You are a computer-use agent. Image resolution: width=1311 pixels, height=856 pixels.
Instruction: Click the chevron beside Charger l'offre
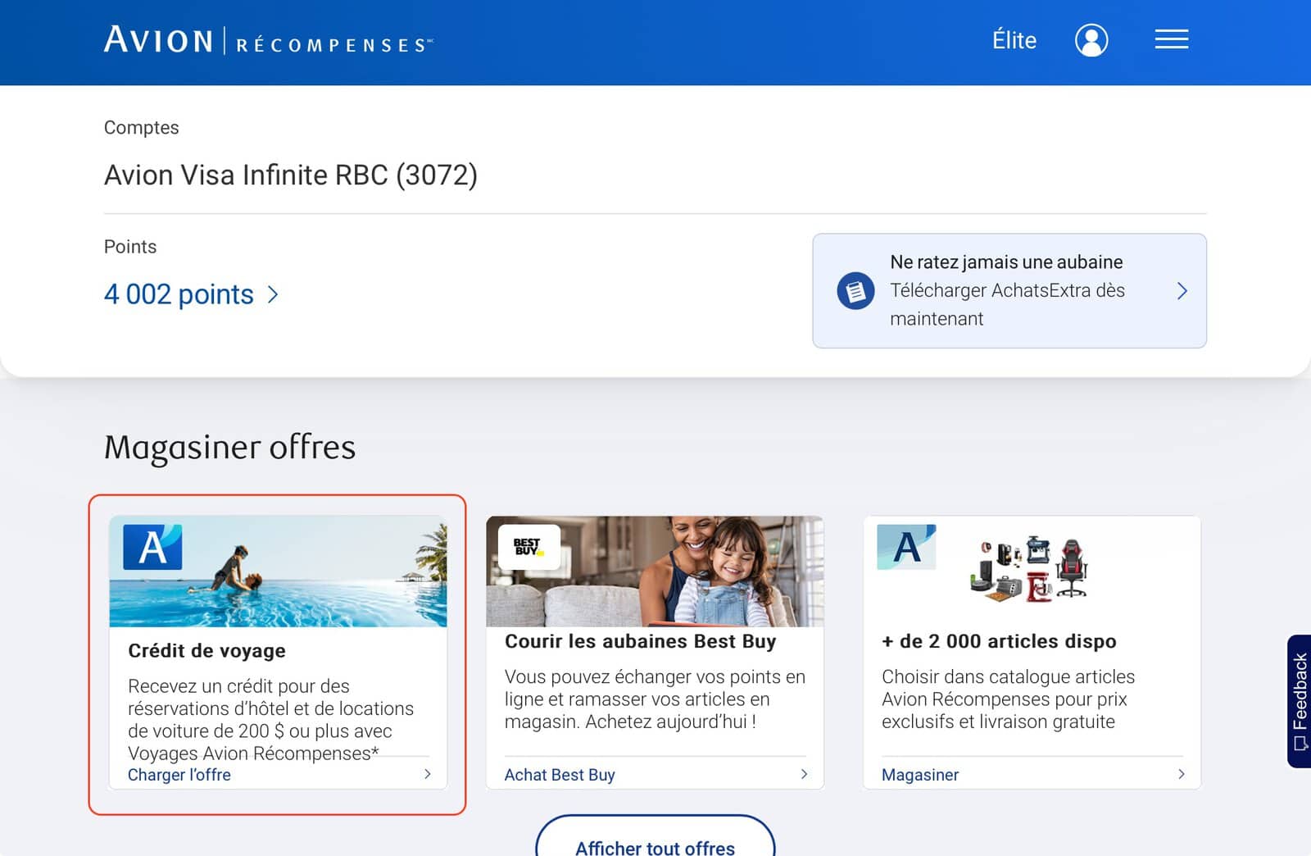(x=427, y=774)
